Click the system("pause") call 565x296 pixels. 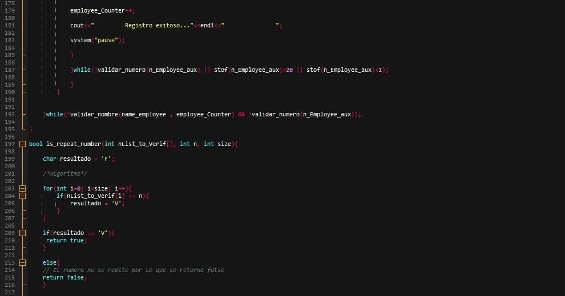[97, 40]
